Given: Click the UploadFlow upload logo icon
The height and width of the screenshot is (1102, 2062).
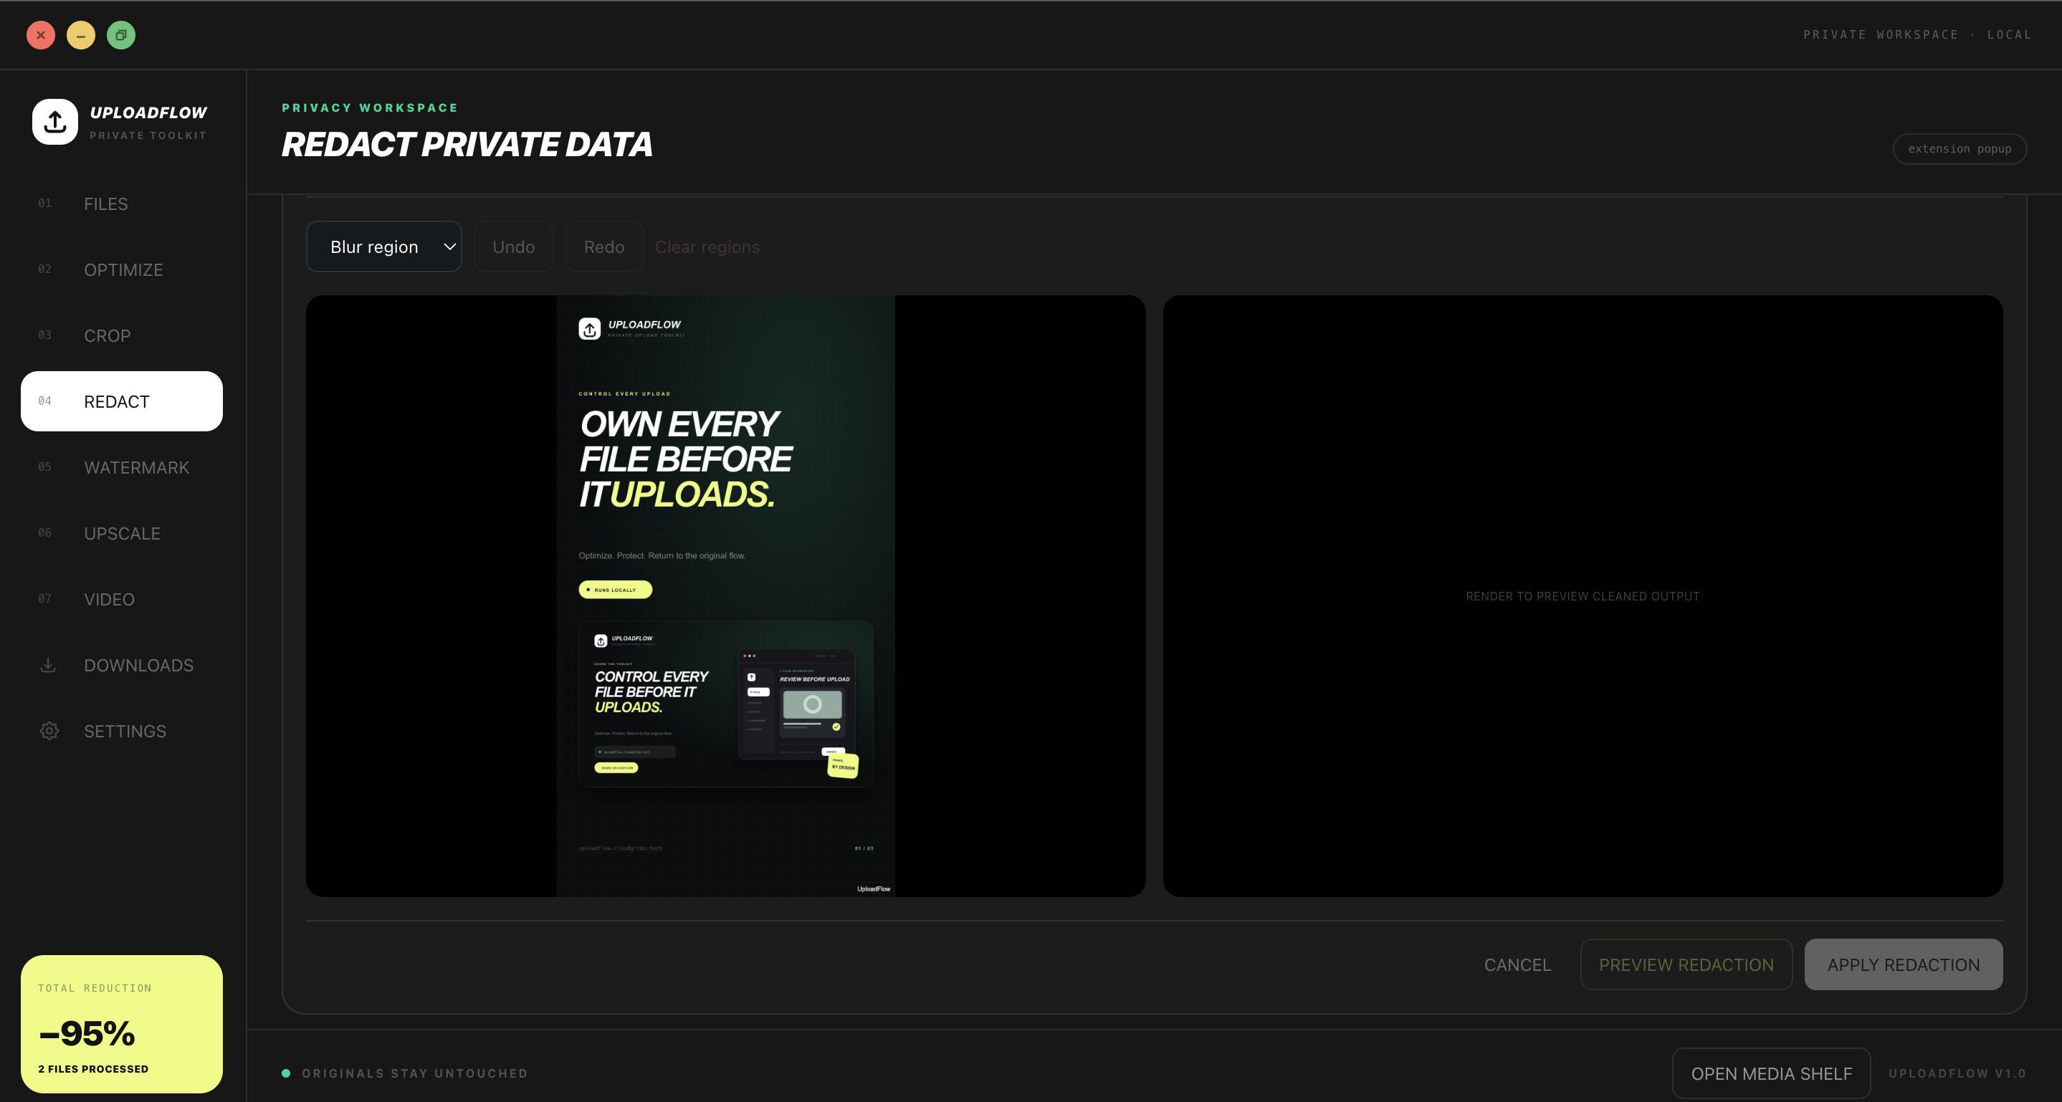Looking at the screenshot, I should point(54,122).
